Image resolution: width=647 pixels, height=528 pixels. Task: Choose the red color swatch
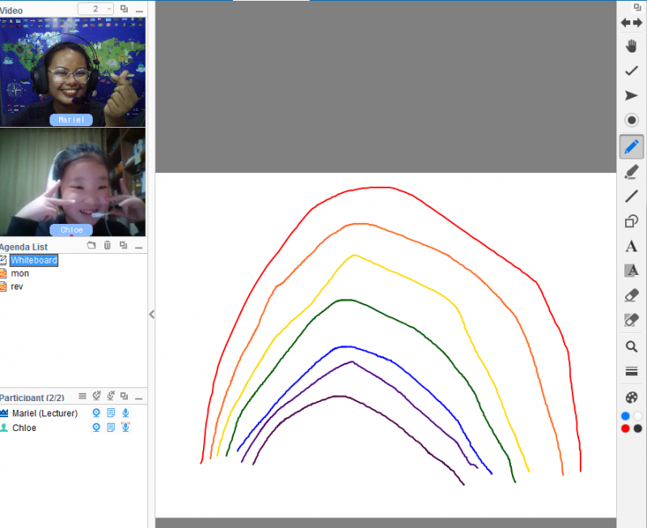pos(625,428)
